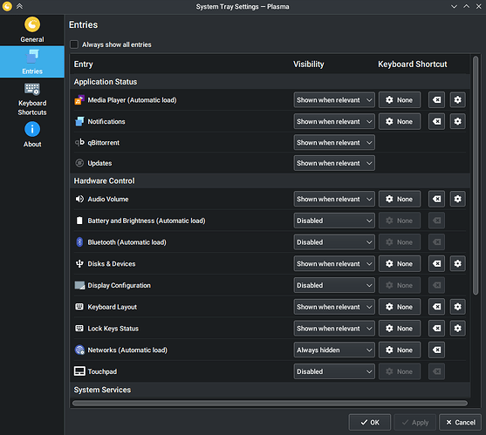Open configure gear for Audio Volume
Image resolution: width=486 pixels, height=435 pixels.
coord(457,199)
